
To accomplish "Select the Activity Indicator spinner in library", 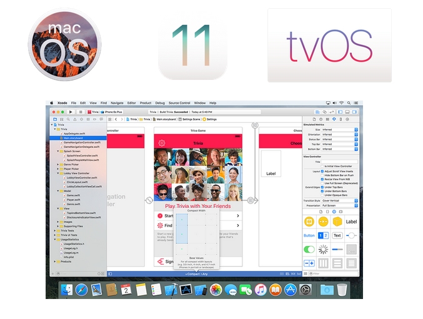I will pos(323,250).
